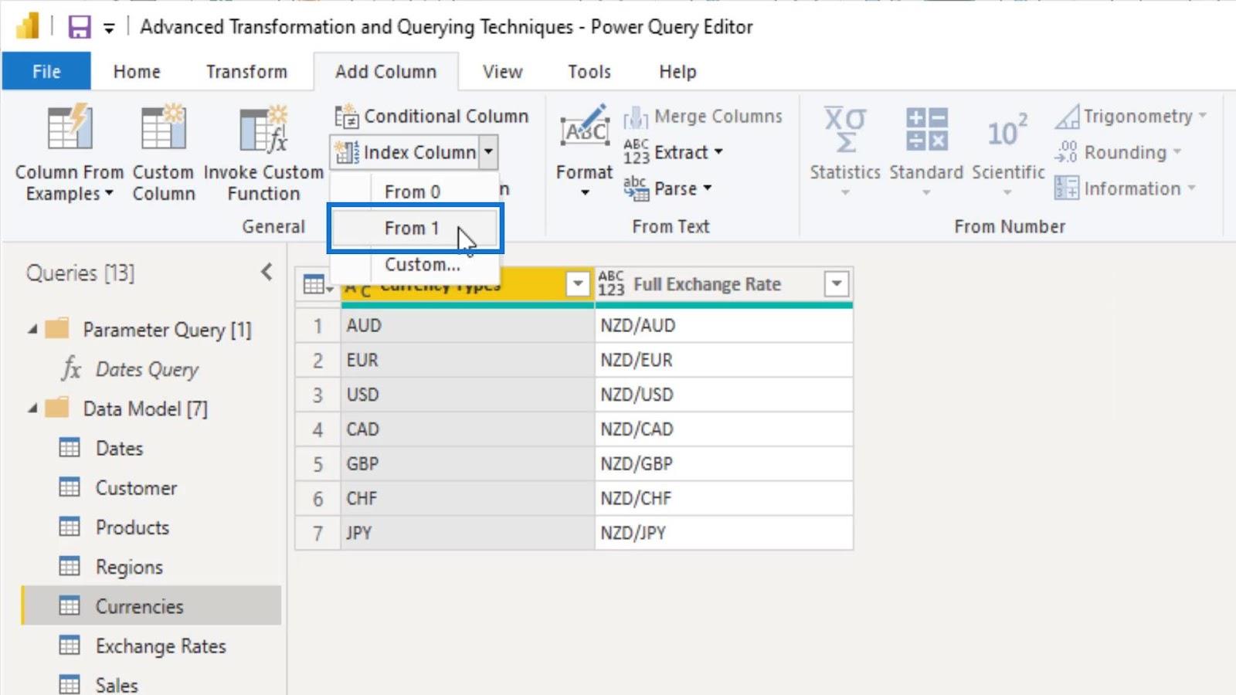
Task: Click the Merge Columns button
Action: point(703,116)
